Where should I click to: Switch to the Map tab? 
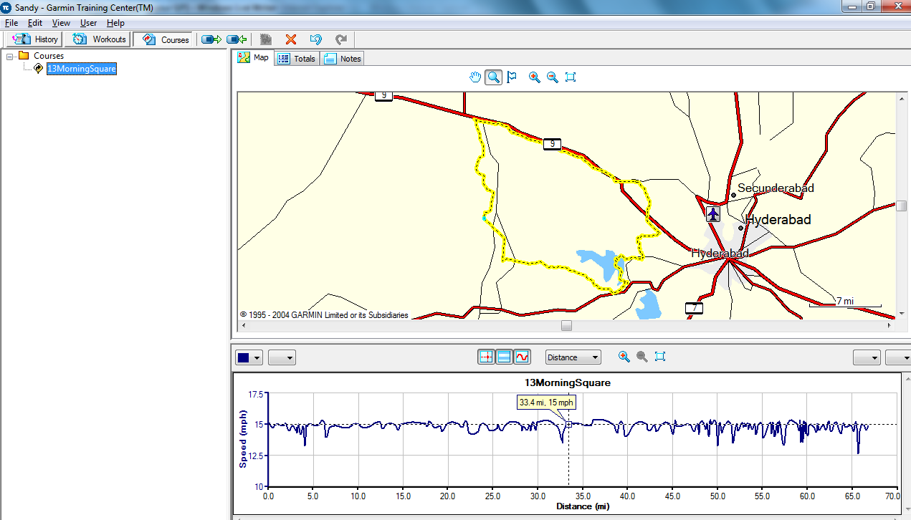[x=254, y=58]
